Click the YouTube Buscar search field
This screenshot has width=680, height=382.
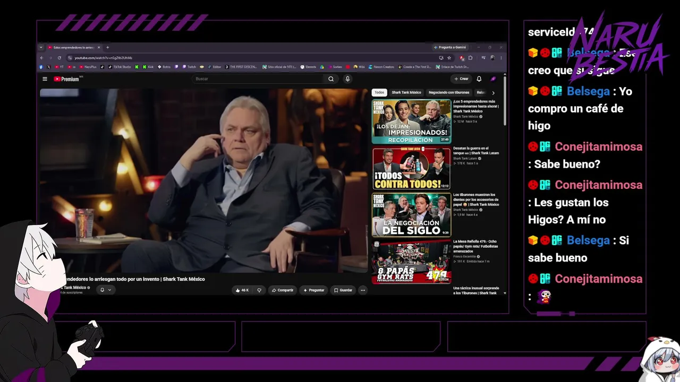click(259, 79)
